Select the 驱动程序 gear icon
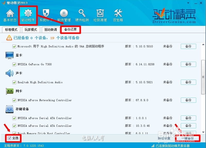Image resolution: width=206 pixels, height=148 pixels. (28, 13)
